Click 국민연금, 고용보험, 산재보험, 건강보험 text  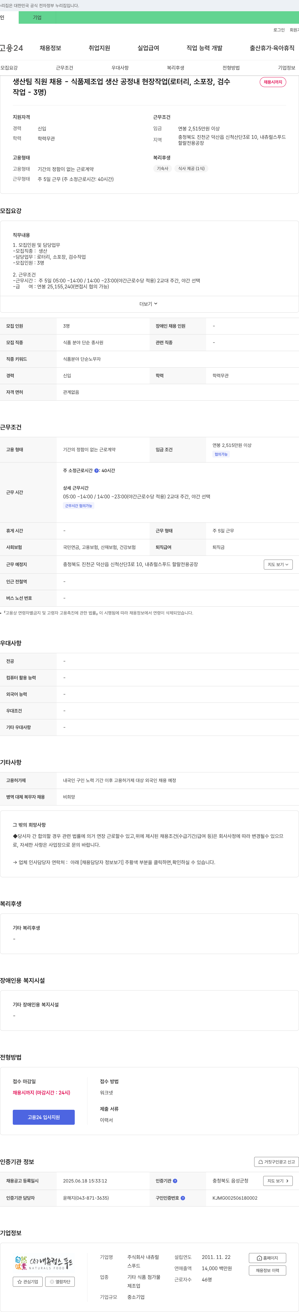pos(99,547)
